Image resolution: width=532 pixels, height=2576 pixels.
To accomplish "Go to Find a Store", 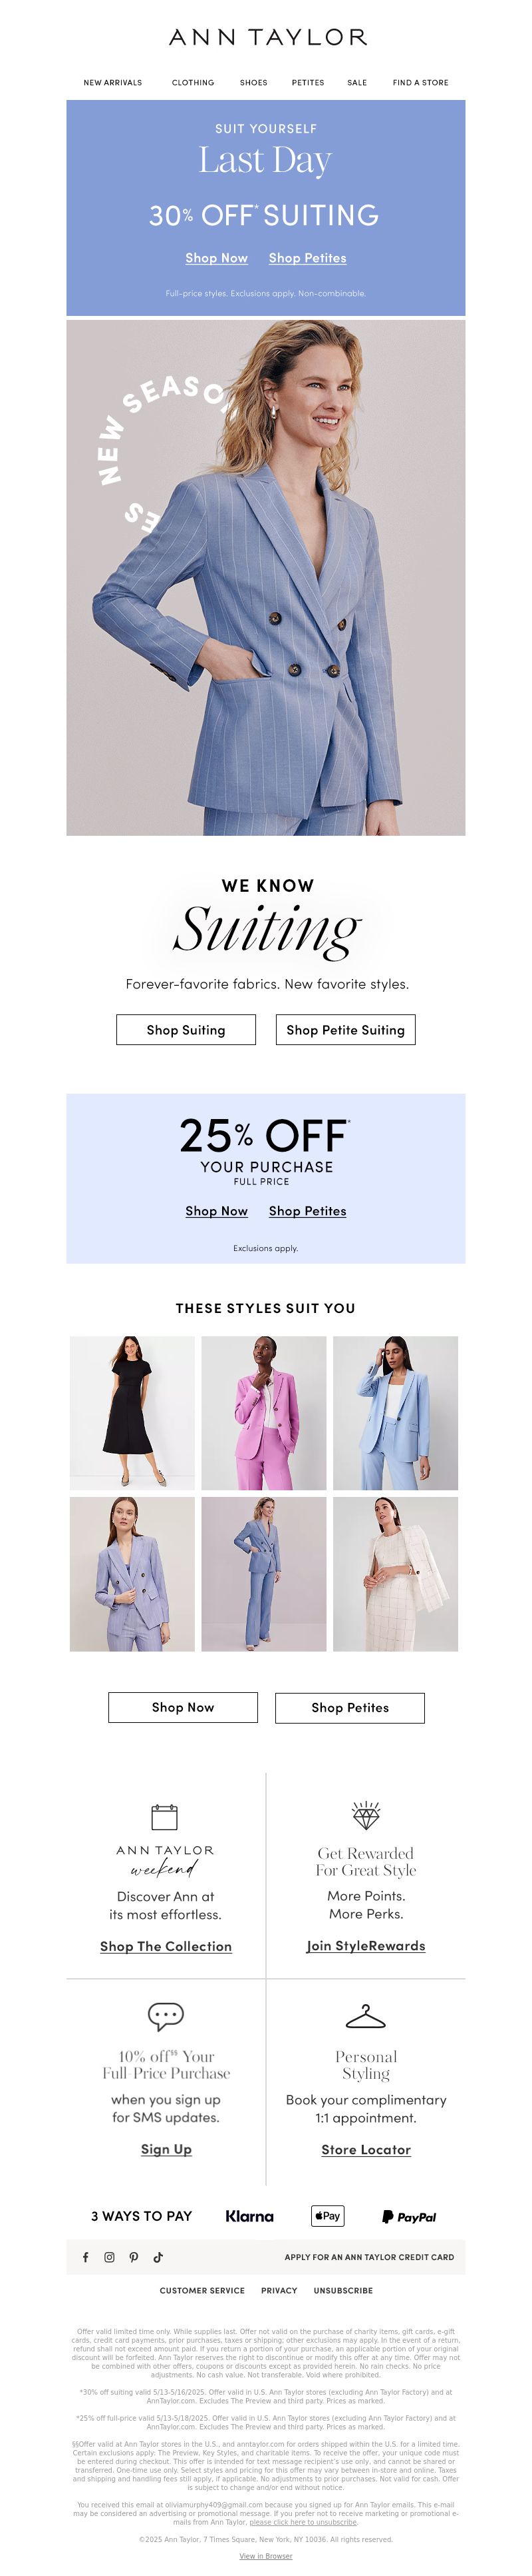I will tap(420, 83).
